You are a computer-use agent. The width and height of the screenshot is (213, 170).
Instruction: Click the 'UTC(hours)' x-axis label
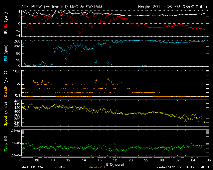[x=115, y=165]
